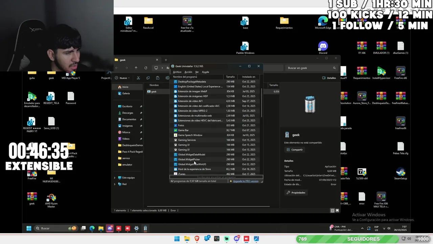Open Password text file on desktop

(71, 98)
